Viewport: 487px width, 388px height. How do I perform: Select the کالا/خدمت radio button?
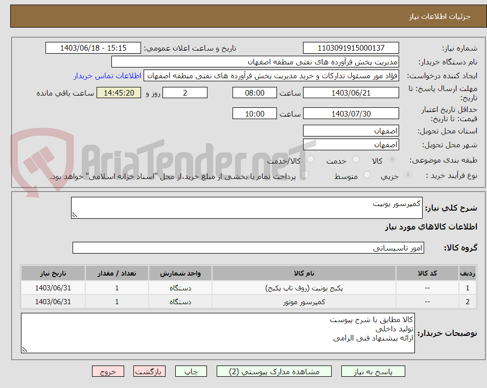pos(311,159)
